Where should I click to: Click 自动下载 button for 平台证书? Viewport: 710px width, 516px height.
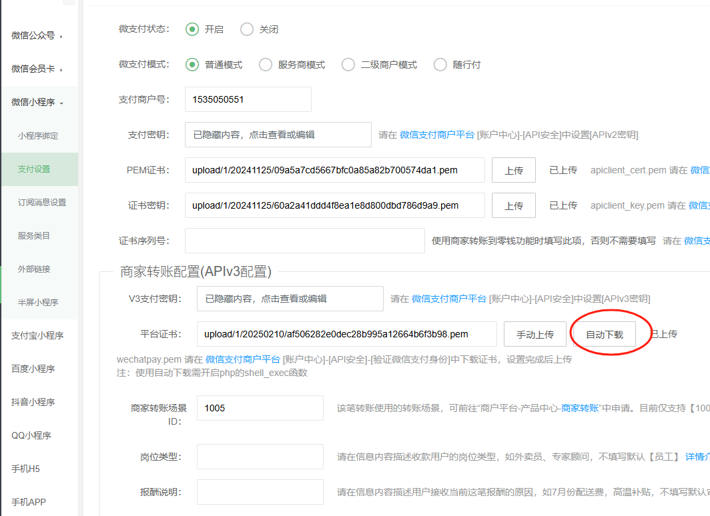pyautogui.click(x=605, y=334)
